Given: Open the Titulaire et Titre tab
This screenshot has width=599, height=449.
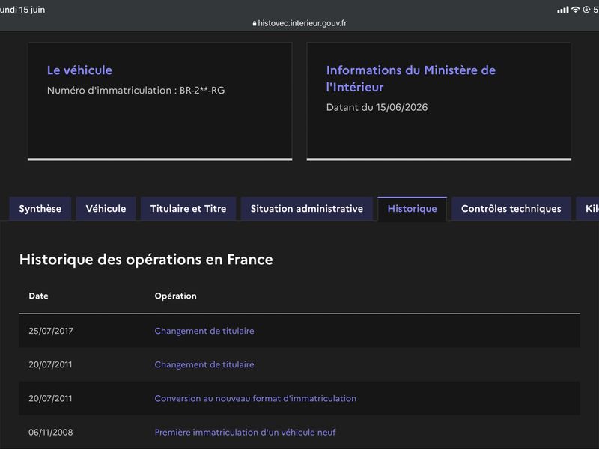Looking at the screenshot, I should (189, 209).
